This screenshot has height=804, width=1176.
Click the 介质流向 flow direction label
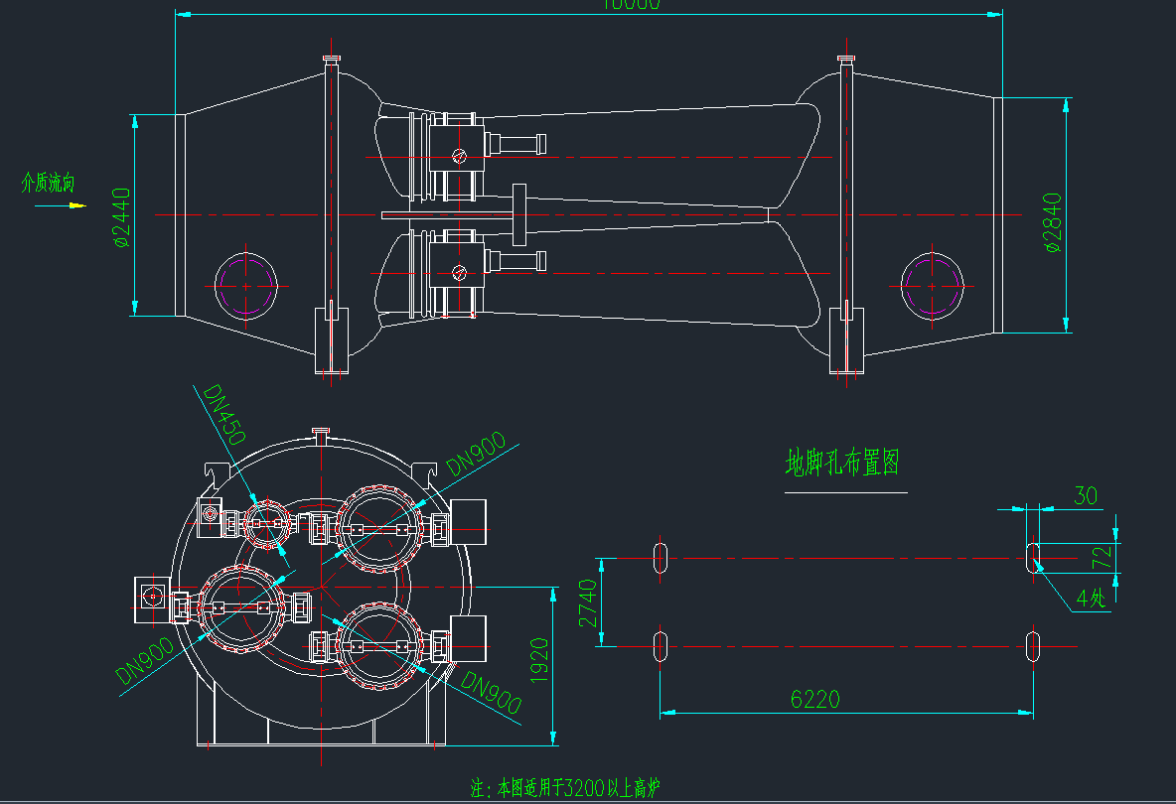[x=48, y=183]
